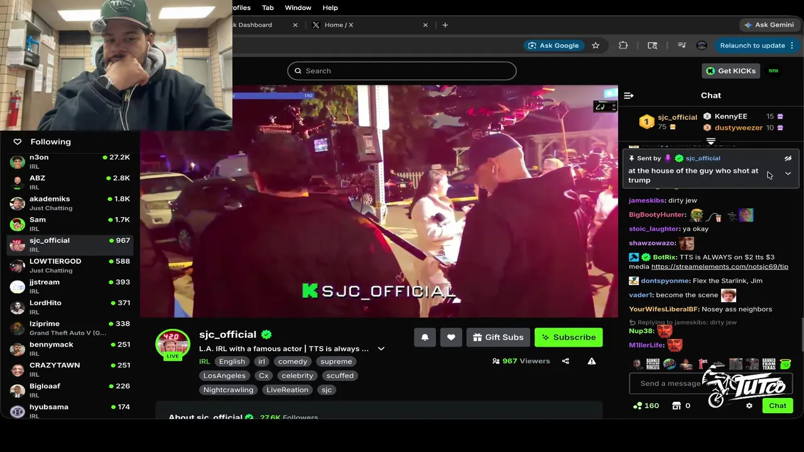Screen dimensions: 804x452
Task: Select the Banned From Texas emote
Action: tap(769, 364)
